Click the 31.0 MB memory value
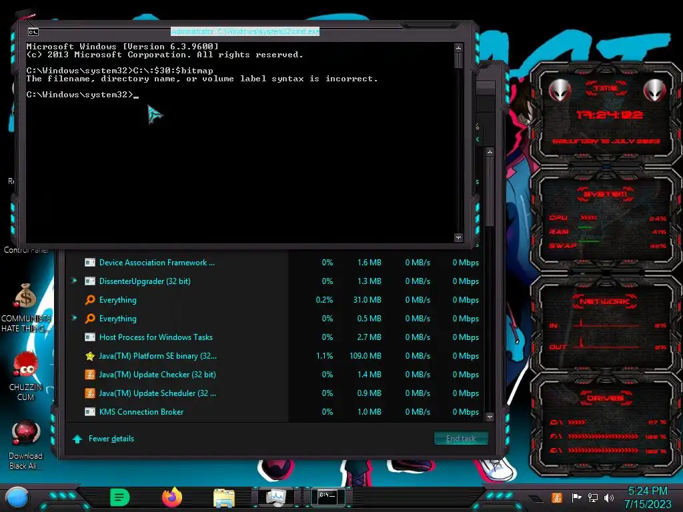Screen dimensions: 683x512 tap(368, 300)
